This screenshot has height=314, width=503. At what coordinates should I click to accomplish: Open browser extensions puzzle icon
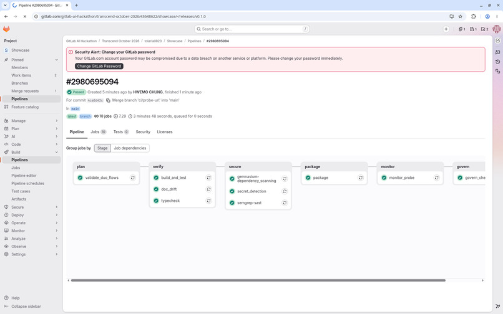click(x=473, y=16)
